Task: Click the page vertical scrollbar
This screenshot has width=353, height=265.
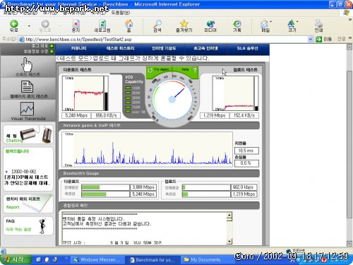Action: point(349,145)
